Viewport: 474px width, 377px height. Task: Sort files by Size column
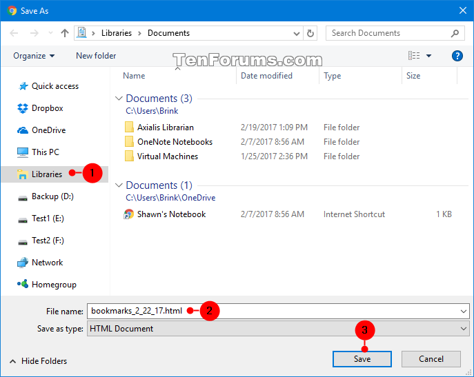point(413,76)
